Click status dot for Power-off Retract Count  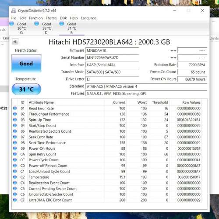pos(15,166)
